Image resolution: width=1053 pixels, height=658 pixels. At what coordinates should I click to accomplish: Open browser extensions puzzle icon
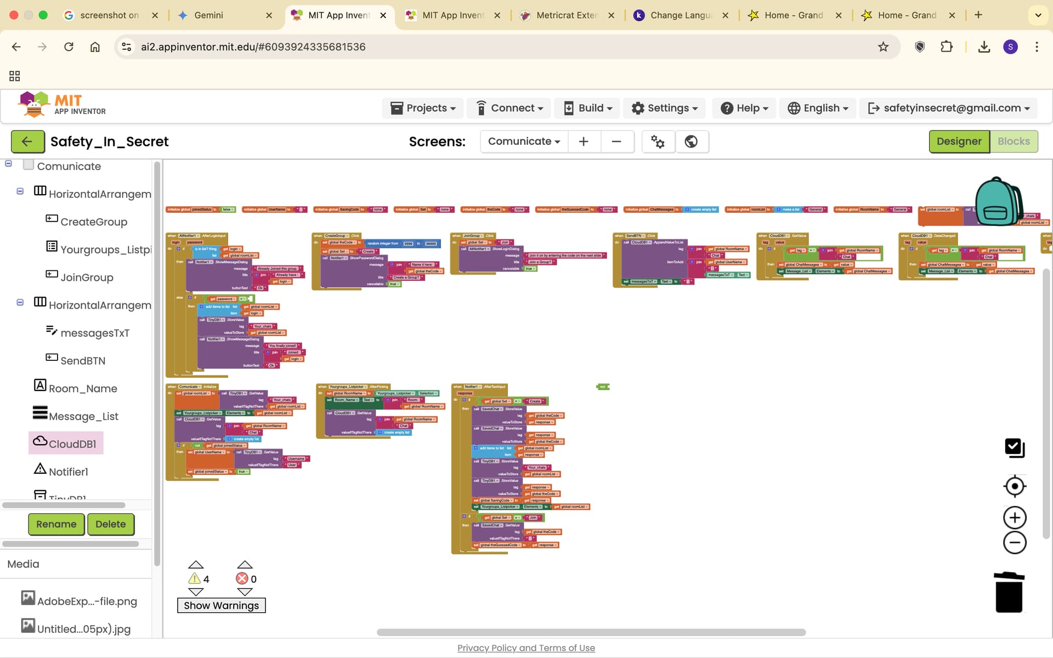click(947, 47)
